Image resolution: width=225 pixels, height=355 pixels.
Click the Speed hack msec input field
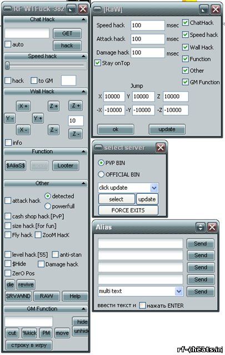coord(147,26)
